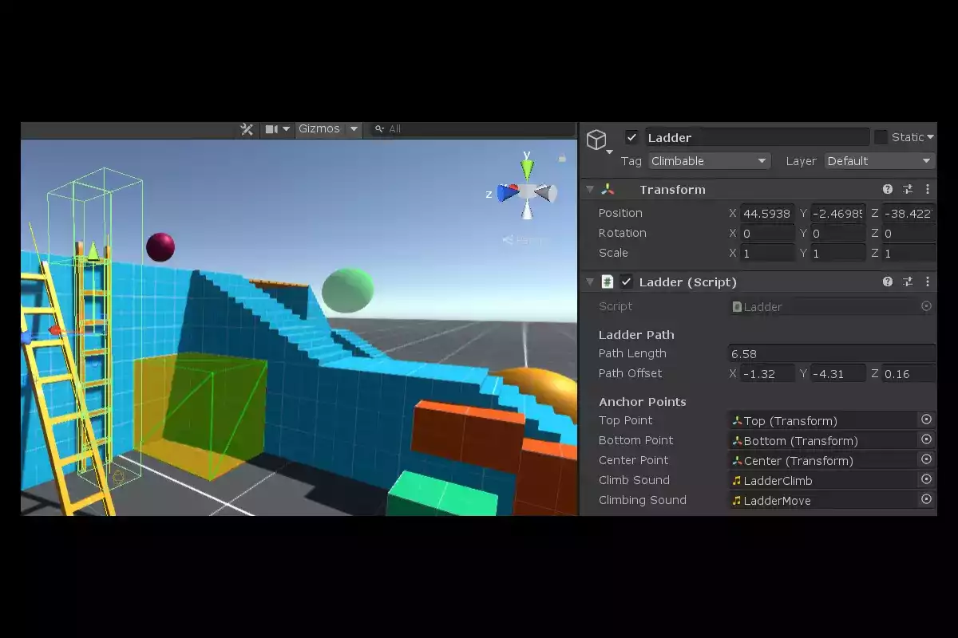Click the green Y axis cone
This screenshot has height=638, width=958.
coord(527,168)
